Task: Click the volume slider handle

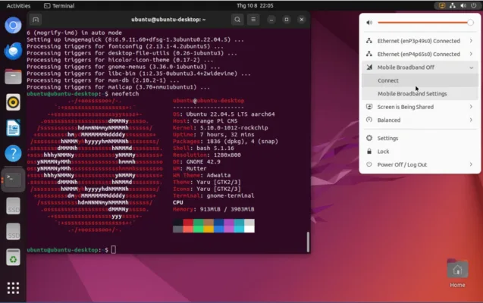Action: tap(470, 23)
